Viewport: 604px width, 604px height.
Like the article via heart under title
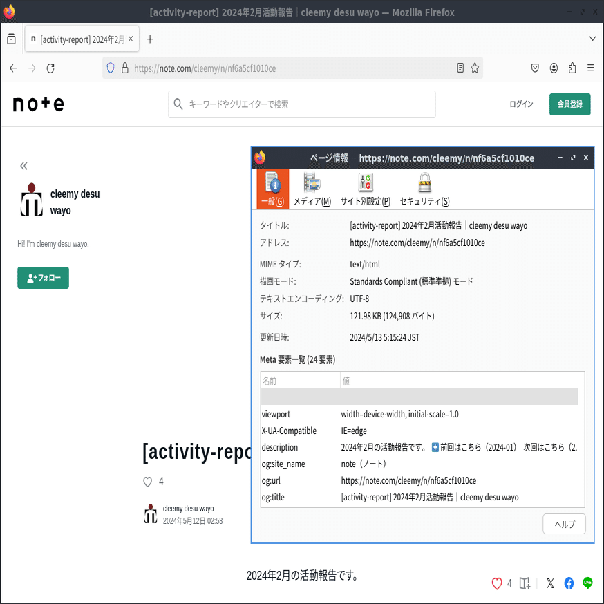click(x=147, y=482)
